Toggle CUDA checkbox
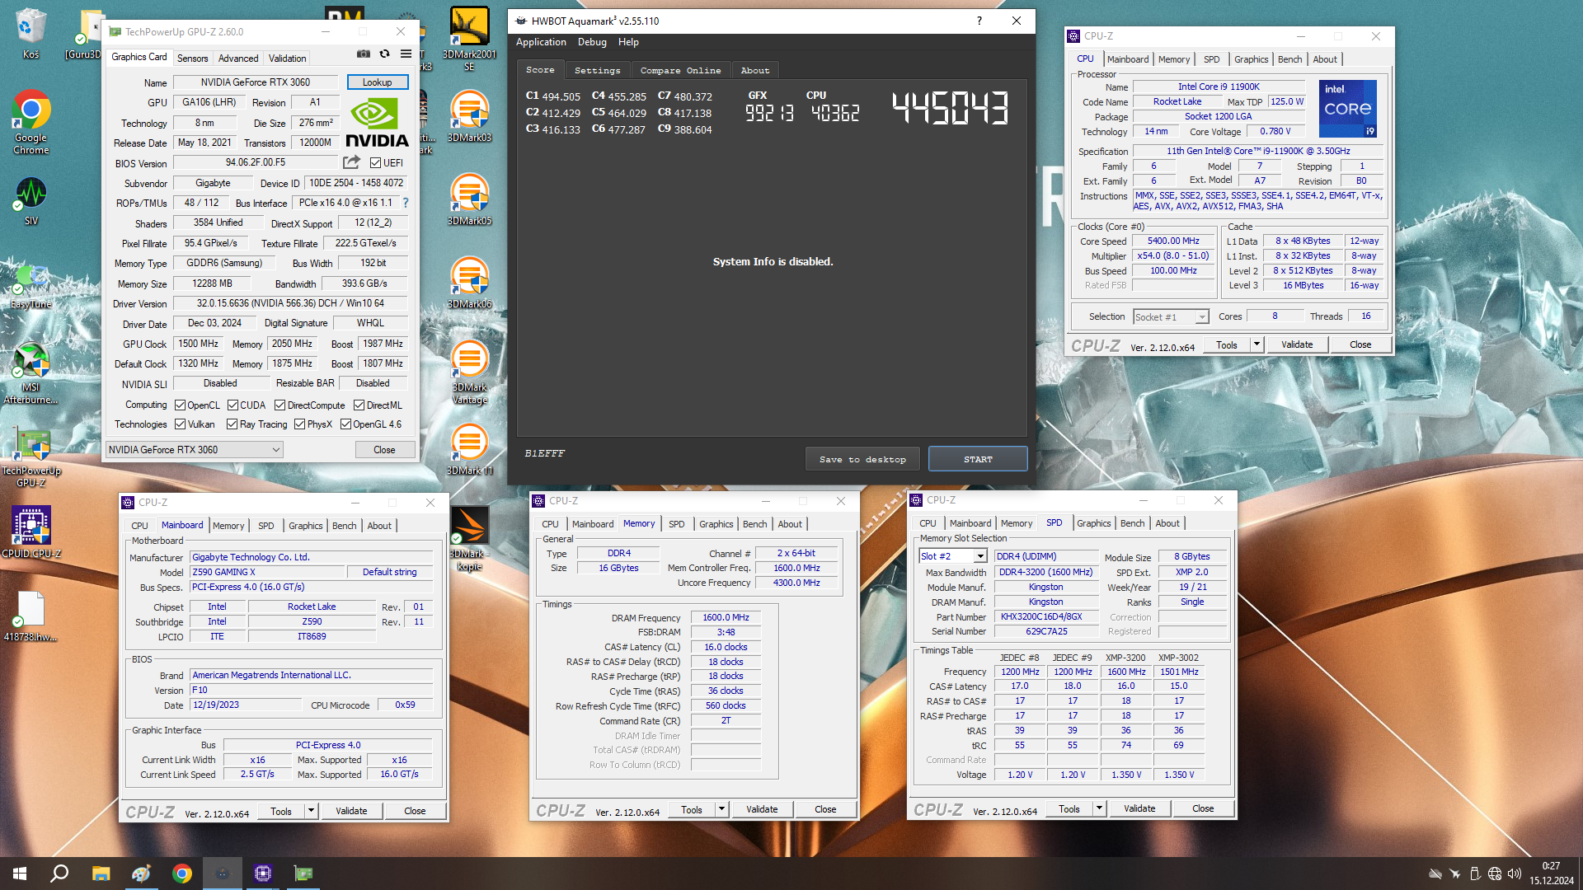Image resolution: width=1583 pixels, height=890 pixels. (233, 405)
